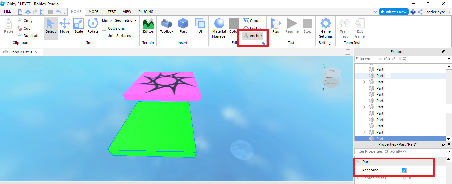Click the Team Test icon

(x=344, y=29)
